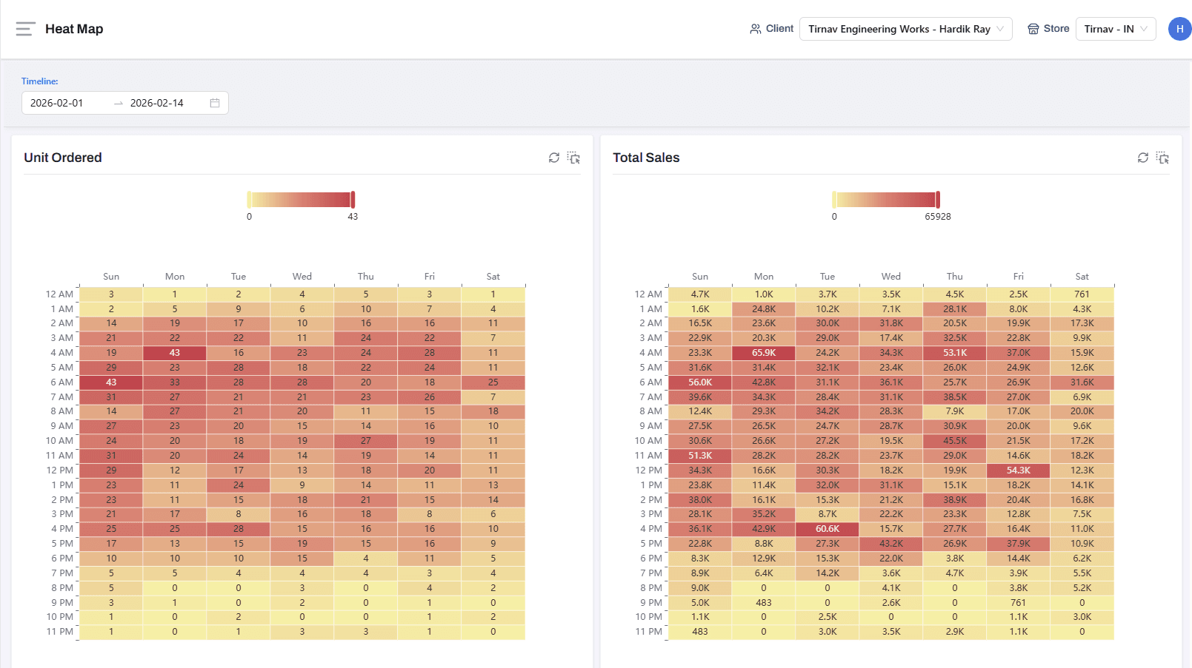Refresh the Unit Ordered heat map
Viewport: 1192px width, 668px height.
coord(553,158)
